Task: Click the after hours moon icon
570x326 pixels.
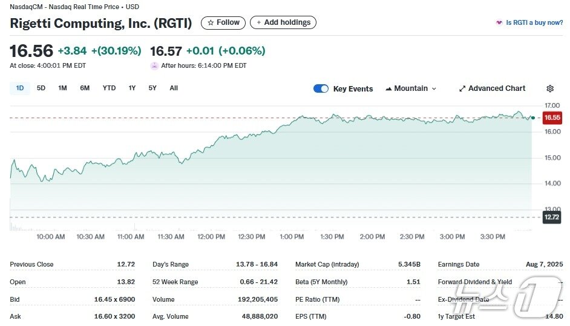Action: tap(155, 65)
